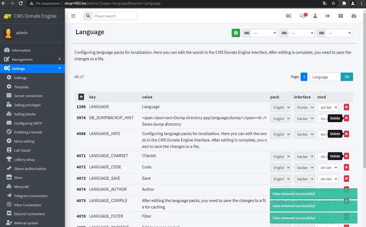The image size is (366, 227).
Task: Expand mod dropdown for LANGUAGE_CODE row
Action: pos(328,167)
